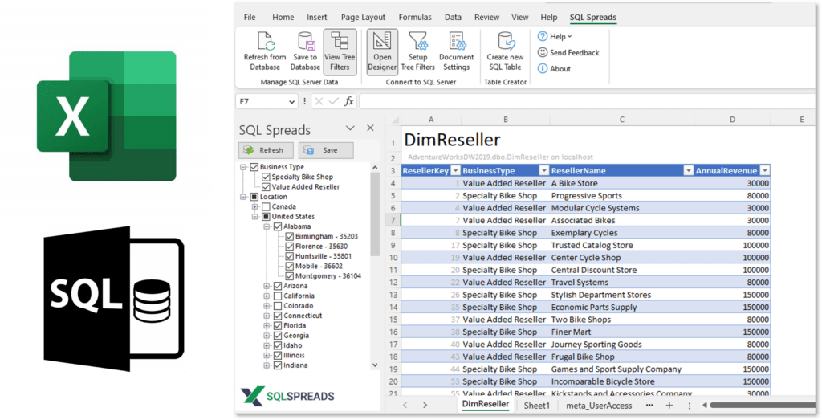Open the View ribbon tab
Screen dimensions: 822x420
[x=519, y=18]
